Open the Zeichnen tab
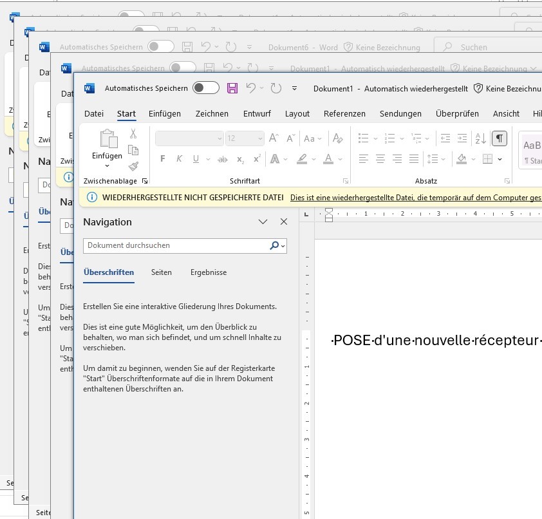This screenshot has width=542, height=519. tap(212, 114)
